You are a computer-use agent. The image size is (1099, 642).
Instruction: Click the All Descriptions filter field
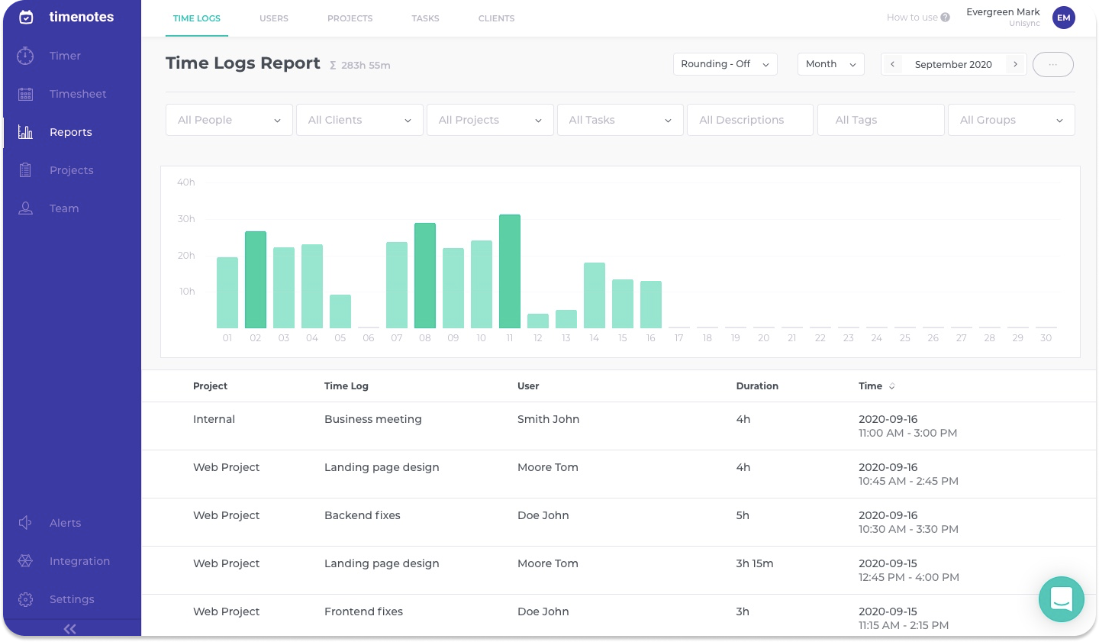tap(750, 120)
